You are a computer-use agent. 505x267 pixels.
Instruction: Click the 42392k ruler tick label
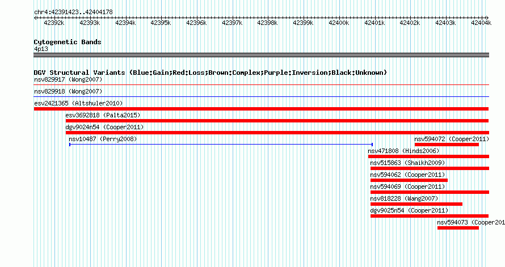coord(54,23)
